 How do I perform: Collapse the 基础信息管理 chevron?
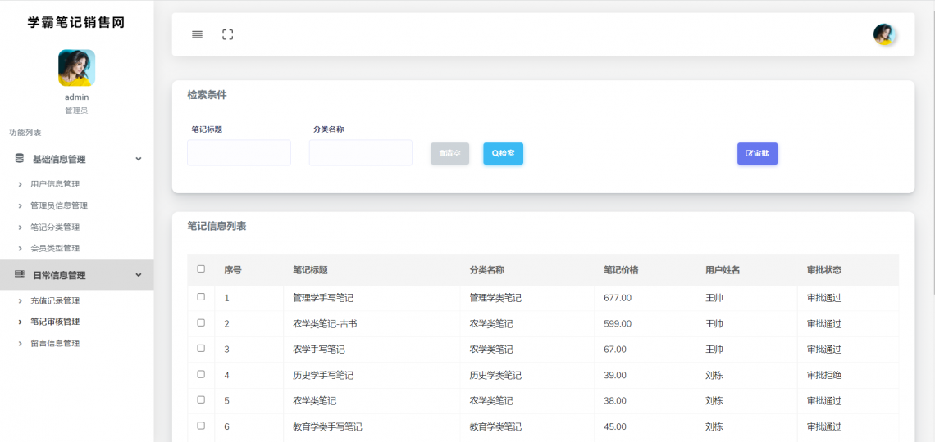[x=139, y=159]
